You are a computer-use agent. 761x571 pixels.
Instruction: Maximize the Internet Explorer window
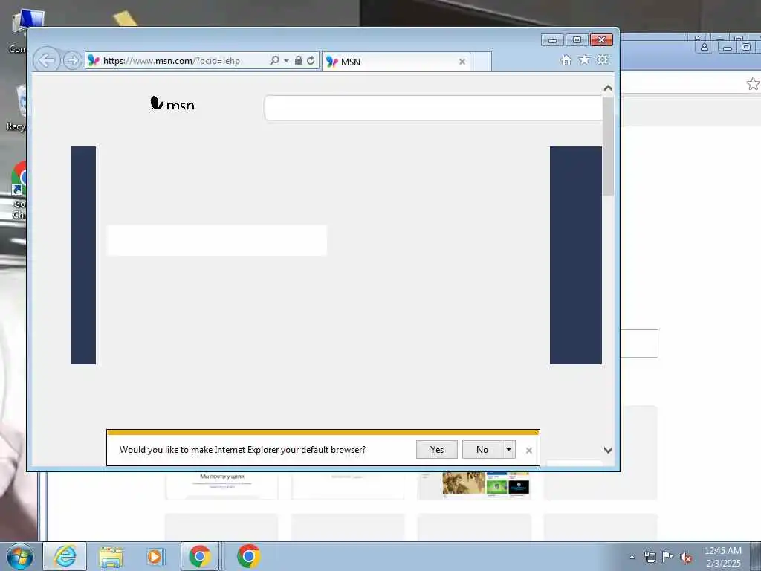click(x=577, y=40)
